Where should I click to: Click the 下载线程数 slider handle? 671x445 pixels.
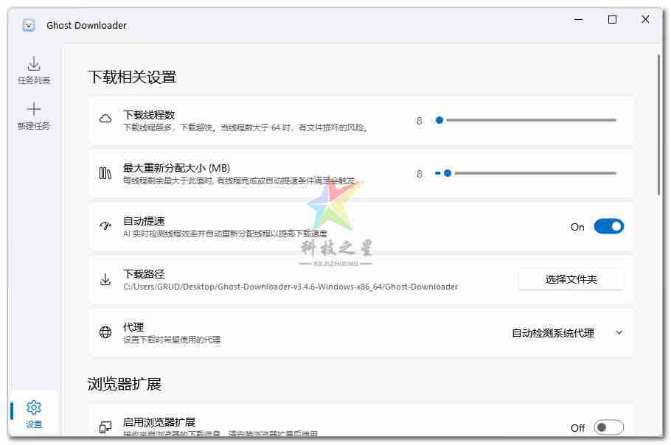(x=439, y=120)
